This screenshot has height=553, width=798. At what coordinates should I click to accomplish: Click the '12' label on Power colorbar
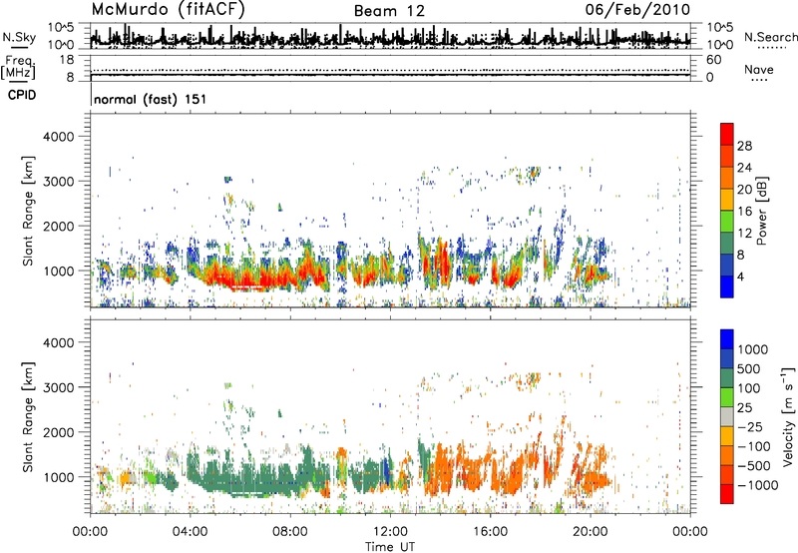click(x=744, y=234)
